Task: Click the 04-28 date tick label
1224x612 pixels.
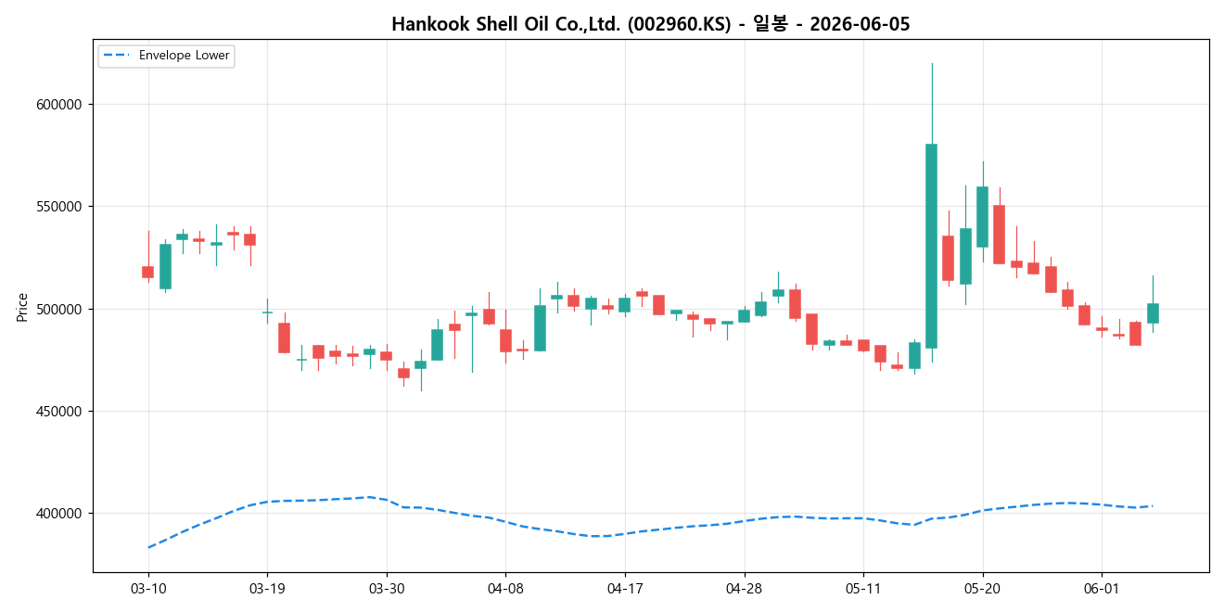Action: click(x=744, y=589)
